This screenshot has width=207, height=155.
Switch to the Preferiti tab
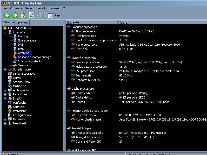pos(23,23)
